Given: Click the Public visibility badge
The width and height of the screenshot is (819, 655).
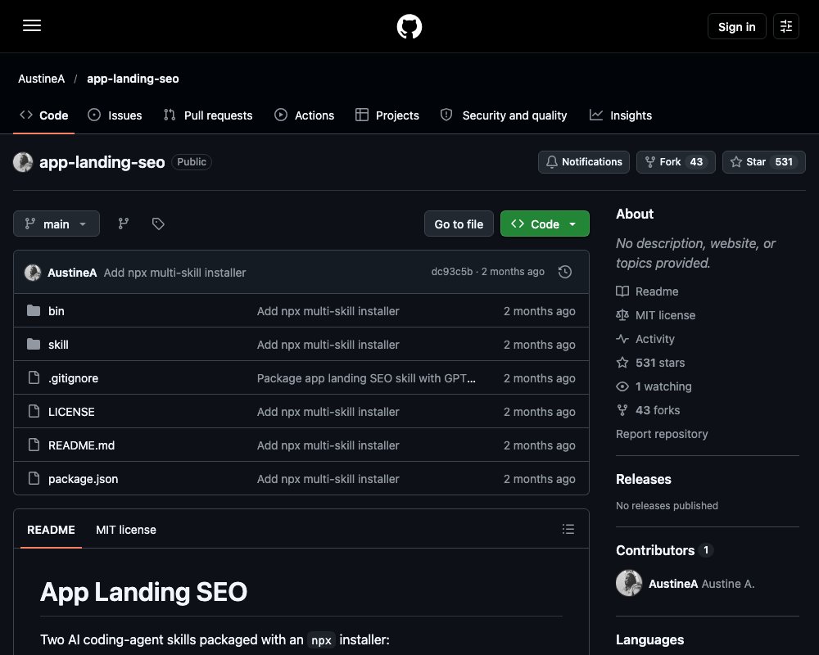Looking at the screenshot, I should (191, 162).
